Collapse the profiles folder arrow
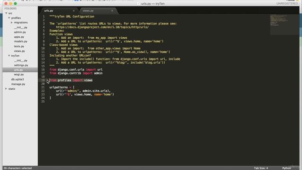Screen dimensions: 302x170 point(9,18)
